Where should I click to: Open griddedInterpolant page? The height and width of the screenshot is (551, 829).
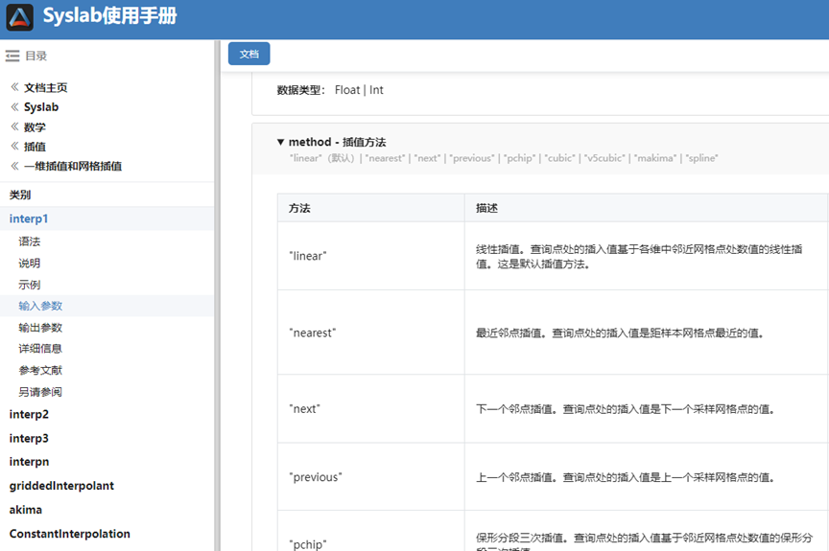[61, 486]
